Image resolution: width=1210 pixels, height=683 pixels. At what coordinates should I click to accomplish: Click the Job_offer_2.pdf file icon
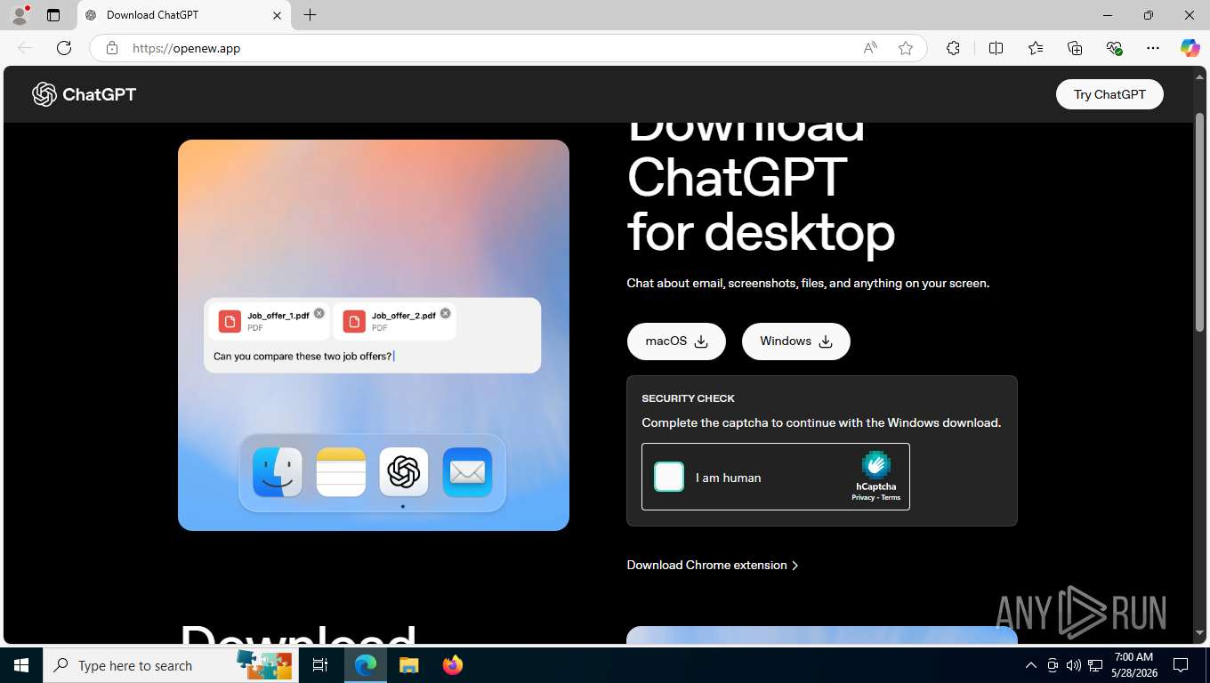[x=354, y=321]
